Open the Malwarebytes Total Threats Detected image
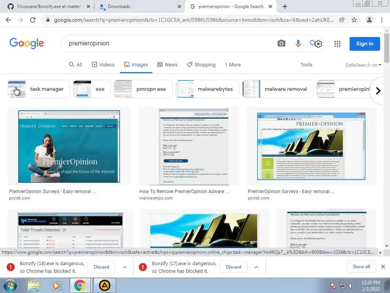Viewport: 390px width, 293px height. point(70,230)
